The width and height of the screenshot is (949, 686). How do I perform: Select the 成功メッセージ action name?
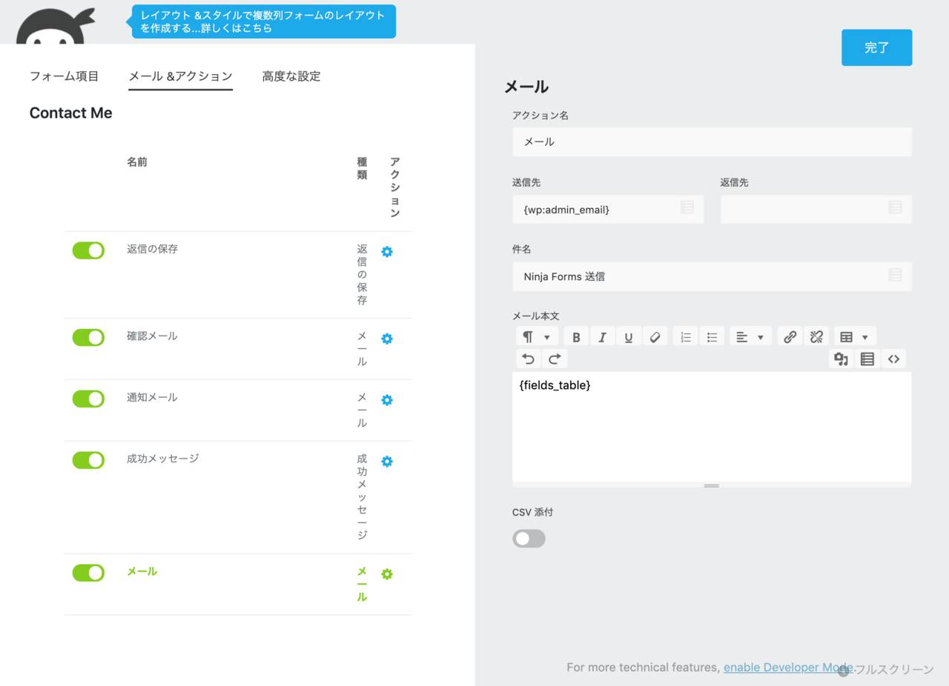coord(163,459)
